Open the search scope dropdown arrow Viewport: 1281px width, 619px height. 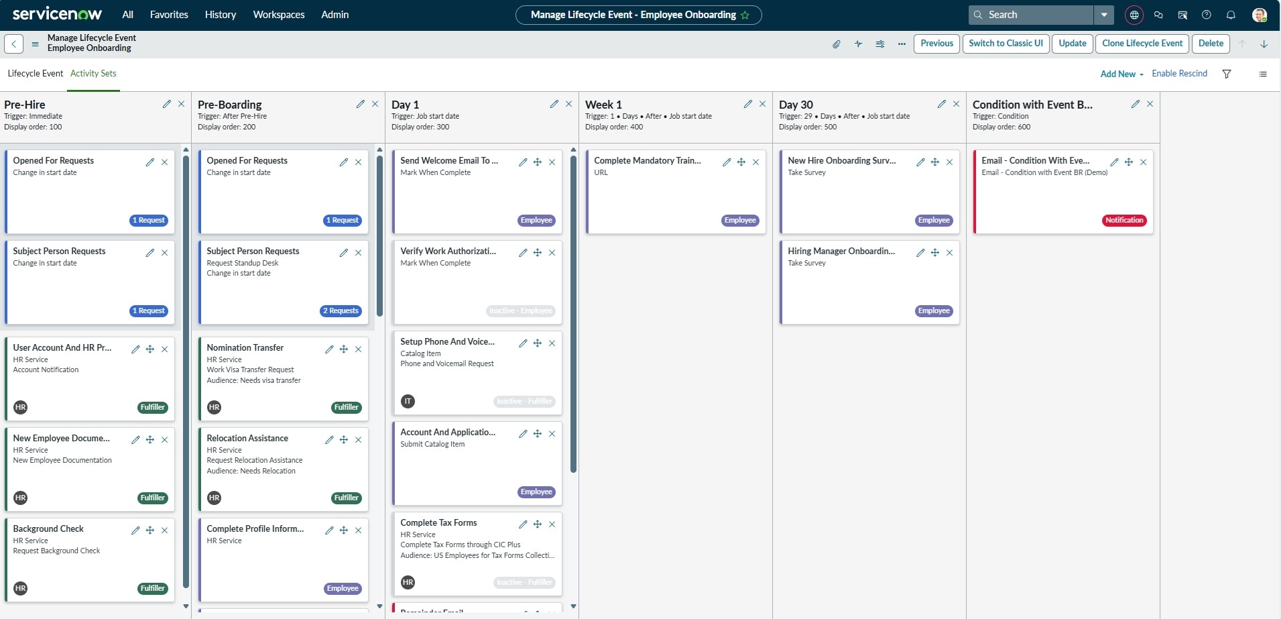(1104, 15)
